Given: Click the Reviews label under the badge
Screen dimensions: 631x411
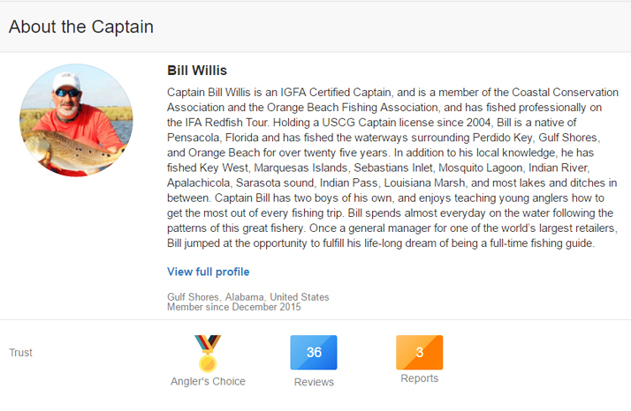Looking at the screenshot, I should tap(314, 382).
